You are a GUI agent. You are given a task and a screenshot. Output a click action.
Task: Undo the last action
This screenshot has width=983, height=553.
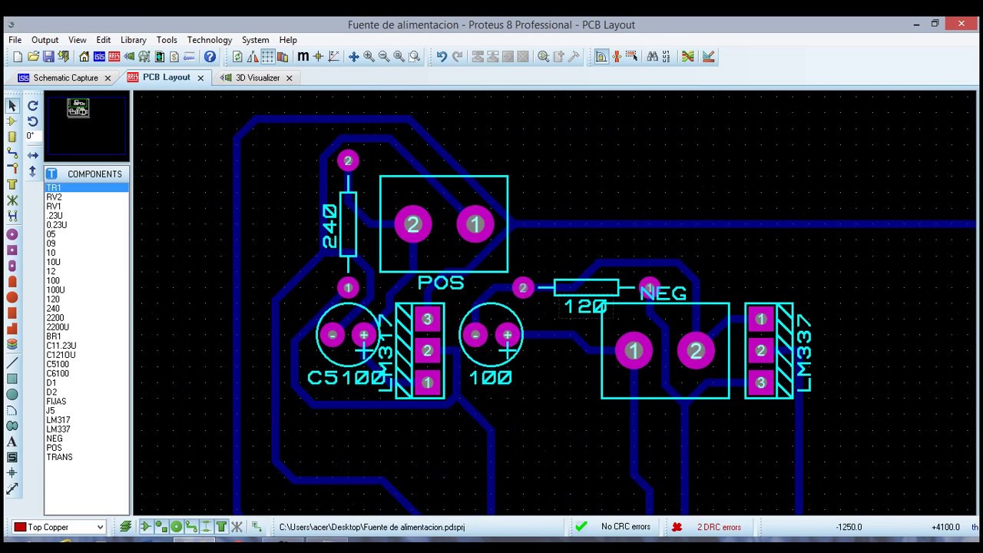coord(442,57)
